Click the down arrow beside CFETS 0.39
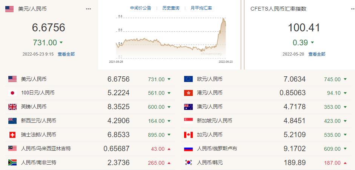The image size is (355, 170). pyautogui.click(x=312, y=42)
